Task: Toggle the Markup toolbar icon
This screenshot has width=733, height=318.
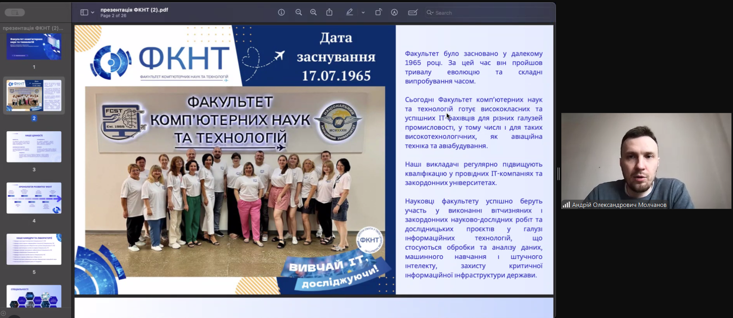Action: tap(394, 12)
